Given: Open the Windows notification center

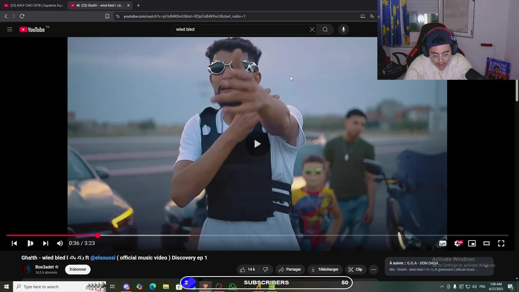Looking at the screenshot, I should tap(511, 287).
